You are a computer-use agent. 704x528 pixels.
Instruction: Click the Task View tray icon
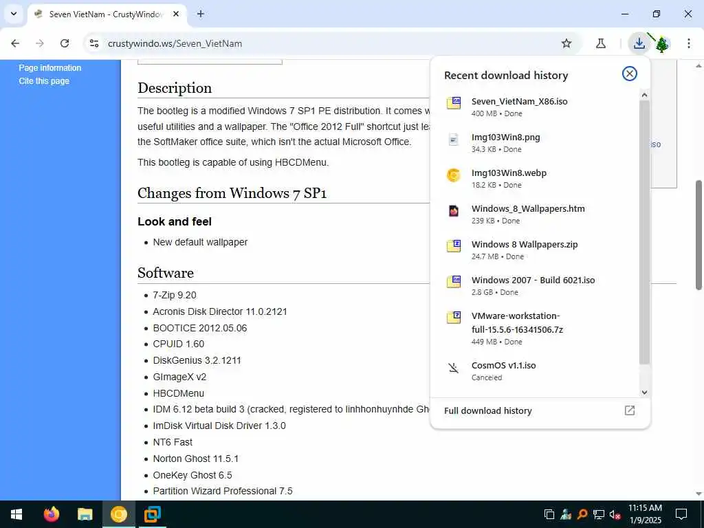[549, 514]
